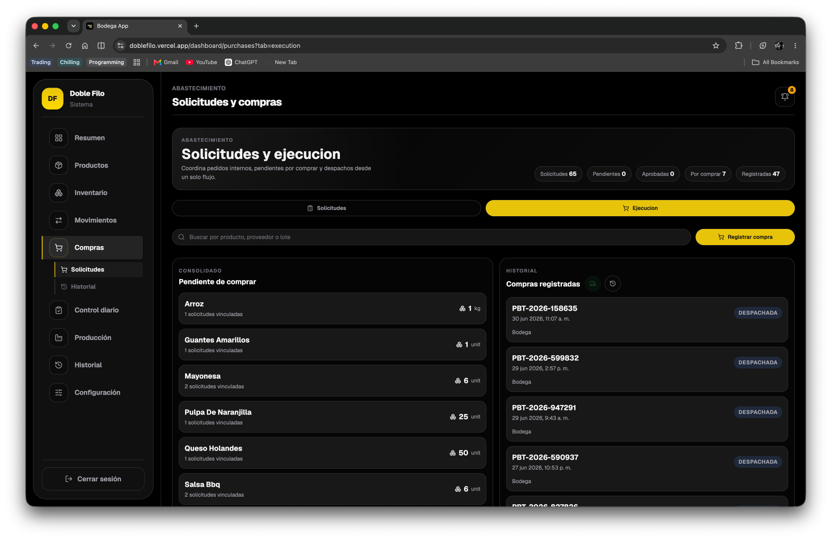Click the green truck icon beside Compras registradas
Screen dimensions: 831x540
pyautogui.click(x=593, y=284)
